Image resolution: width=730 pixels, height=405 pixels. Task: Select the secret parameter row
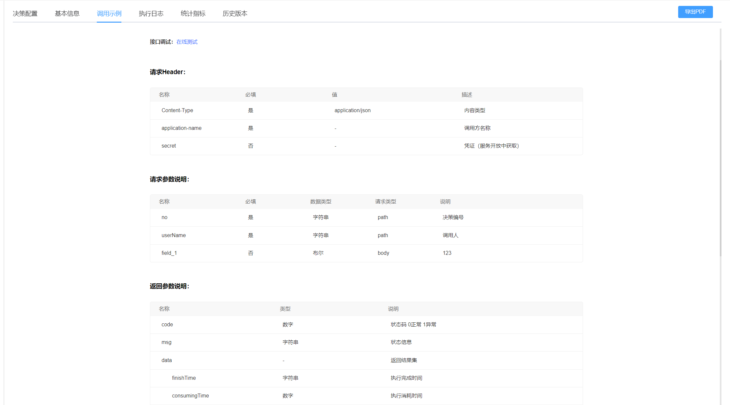click(x=169, y=146)
